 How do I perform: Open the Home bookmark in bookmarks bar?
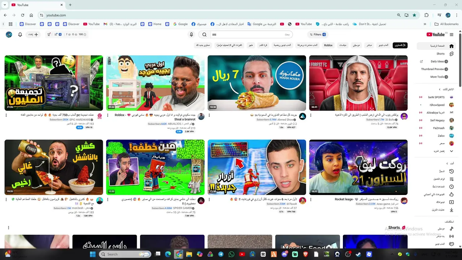click(154, 24)
